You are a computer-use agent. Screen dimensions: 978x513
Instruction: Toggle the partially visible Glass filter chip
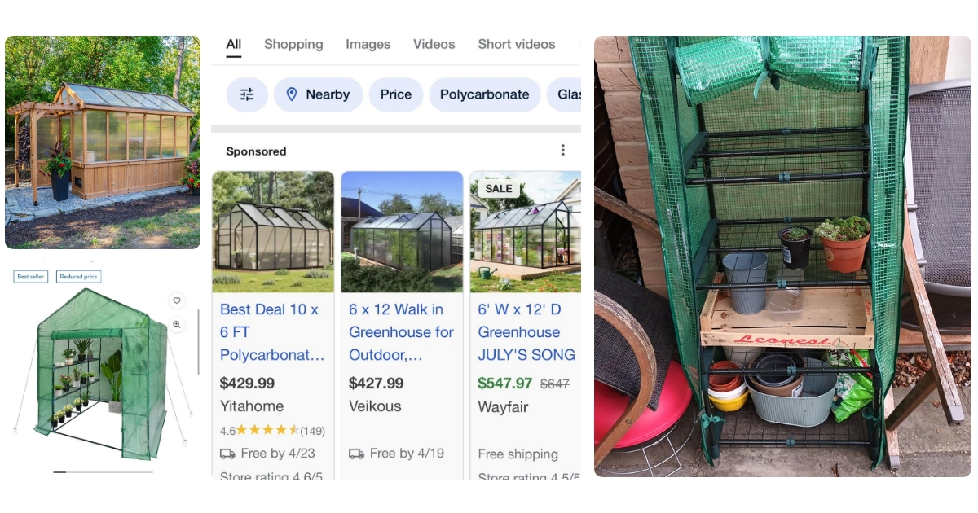pyautogui.click(x=566, y=94)
